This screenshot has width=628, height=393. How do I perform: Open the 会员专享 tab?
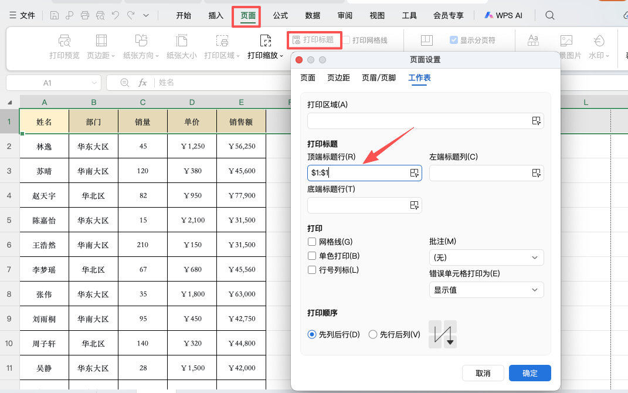coord(448,15)
